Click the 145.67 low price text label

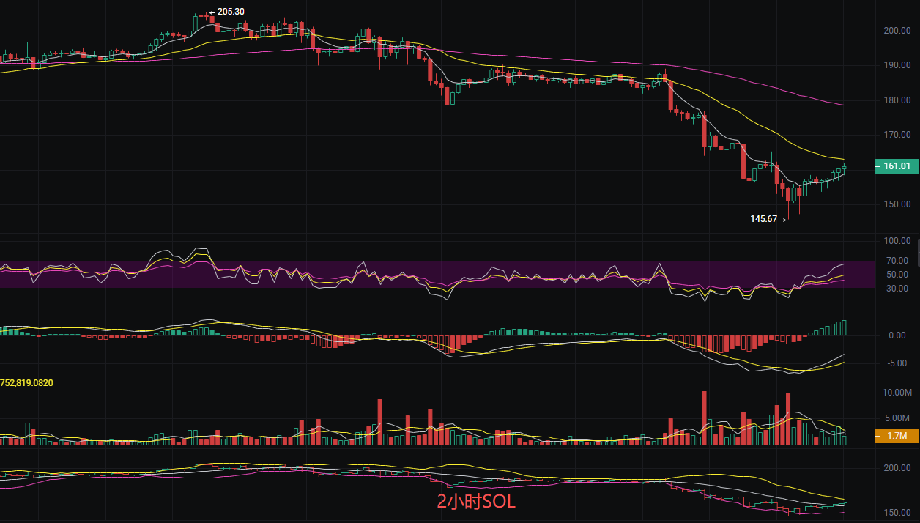(763, 219)
